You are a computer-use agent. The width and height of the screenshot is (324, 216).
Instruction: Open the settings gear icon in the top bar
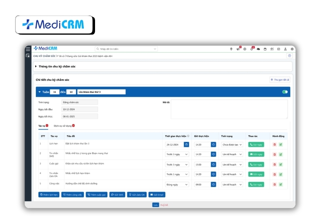click(x=292, y=49)
